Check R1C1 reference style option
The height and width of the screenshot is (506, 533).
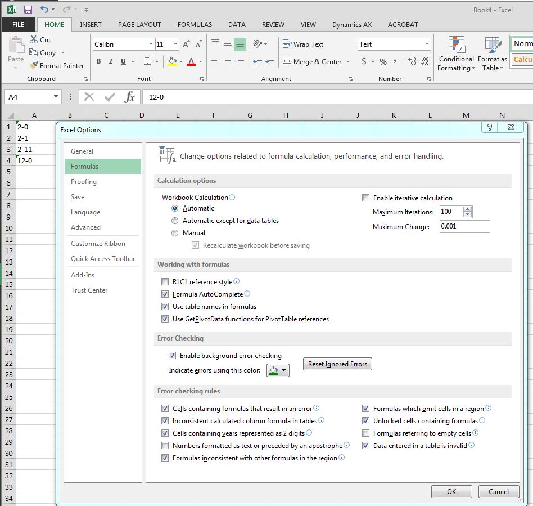(x=165, y=282)
